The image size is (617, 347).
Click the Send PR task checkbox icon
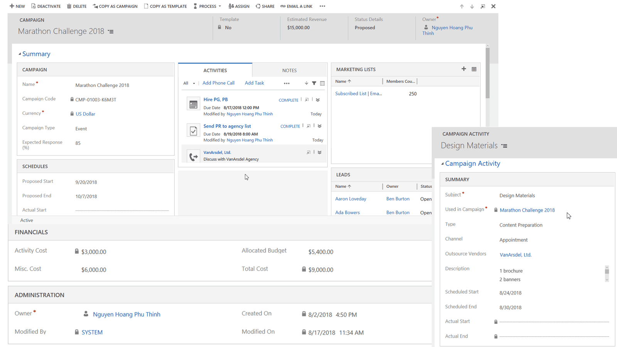pos(193,130)
